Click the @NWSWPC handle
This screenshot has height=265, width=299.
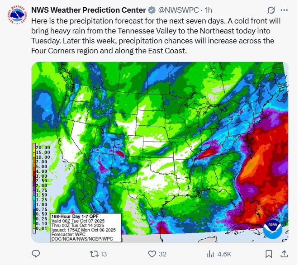177,10
